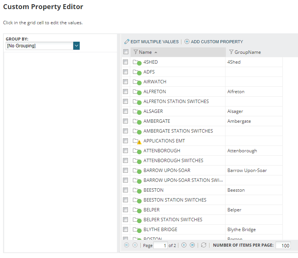Edit the GroupName cell with value Blythe Bridge
The height and width of the screenshot is (258, 298).
[254, 230]
